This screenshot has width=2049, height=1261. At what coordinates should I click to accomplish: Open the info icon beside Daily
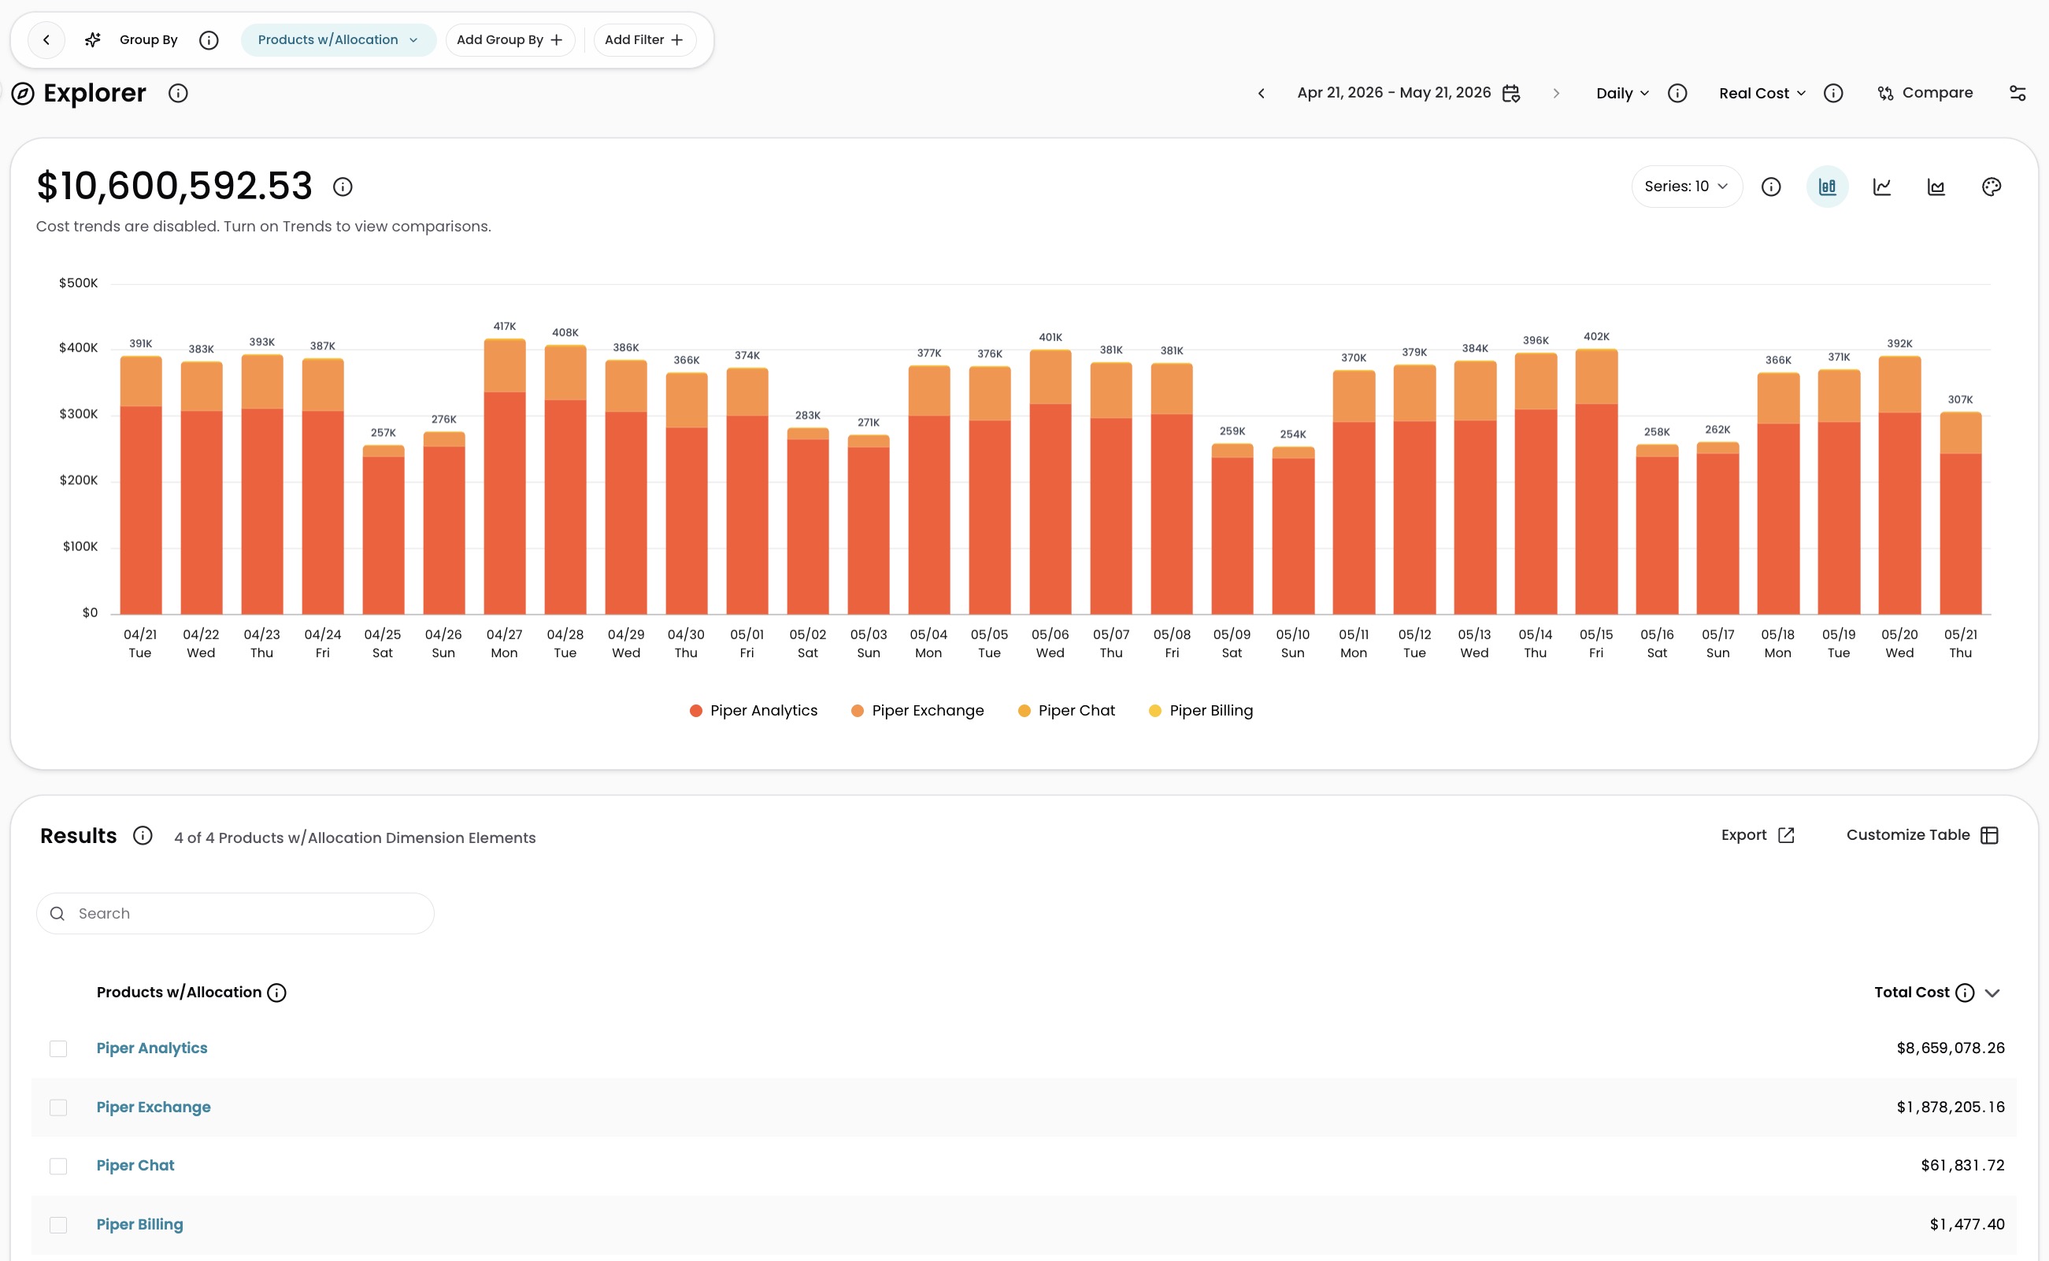tap(1677, 94)
